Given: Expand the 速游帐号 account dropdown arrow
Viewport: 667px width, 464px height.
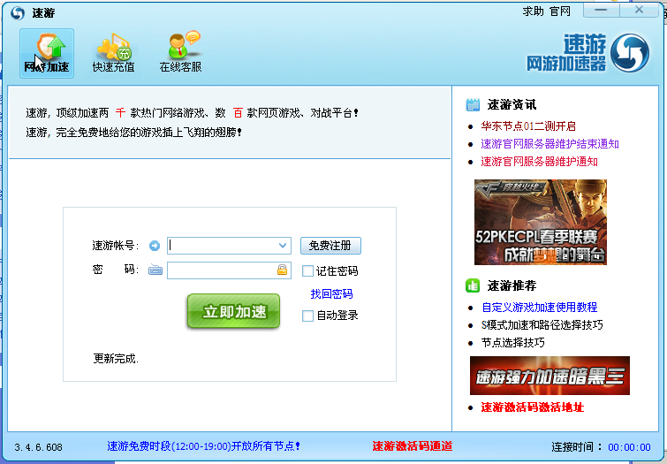Looking at the screenshot, I should (x=283, y=246).
